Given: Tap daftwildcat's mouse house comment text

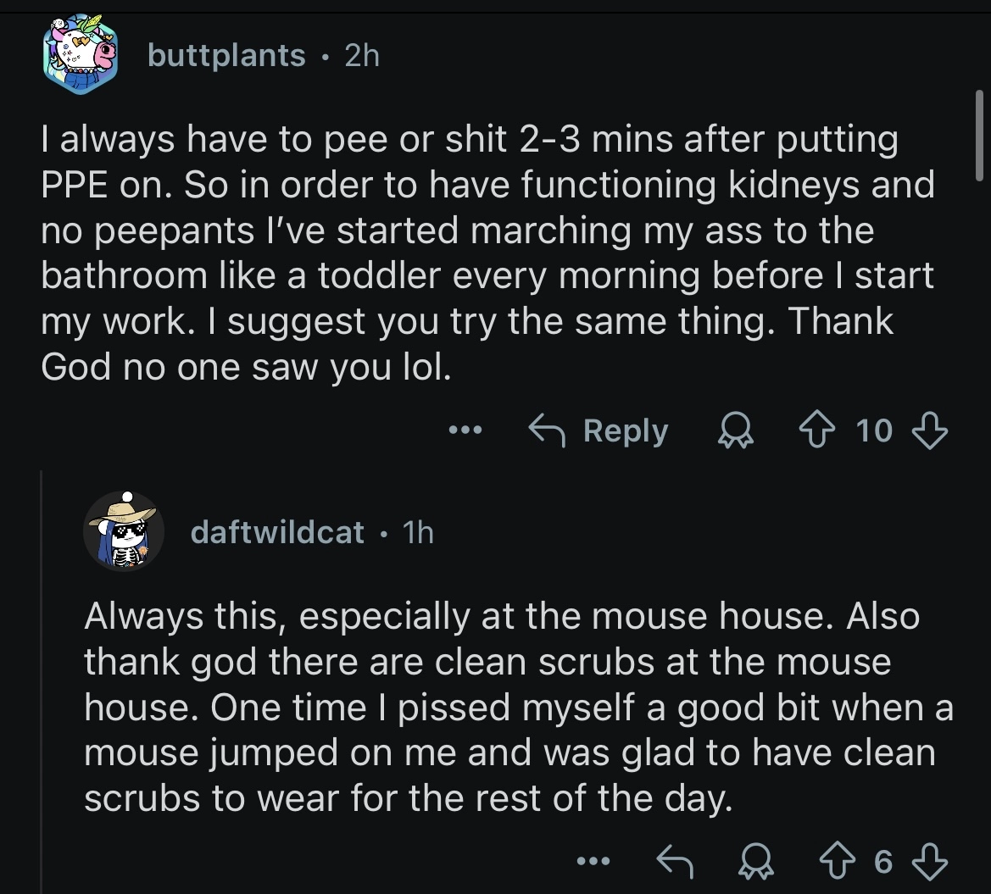Looking at the screenshot, I should pyautogui.click(x=518, y=707).
